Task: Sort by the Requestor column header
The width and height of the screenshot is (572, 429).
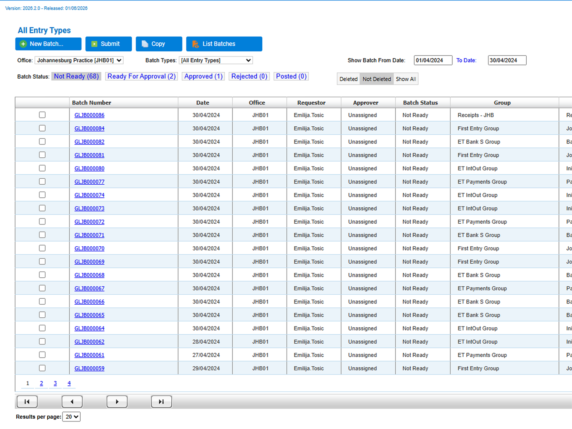Action: [311, 102]
